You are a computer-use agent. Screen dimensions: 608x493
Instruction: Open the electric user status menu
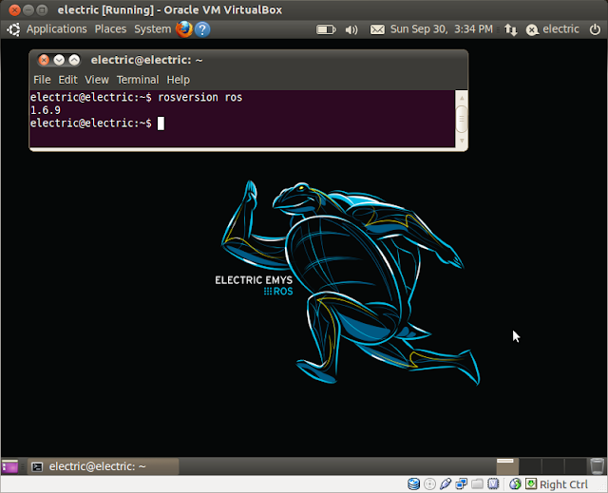(553, 29)
